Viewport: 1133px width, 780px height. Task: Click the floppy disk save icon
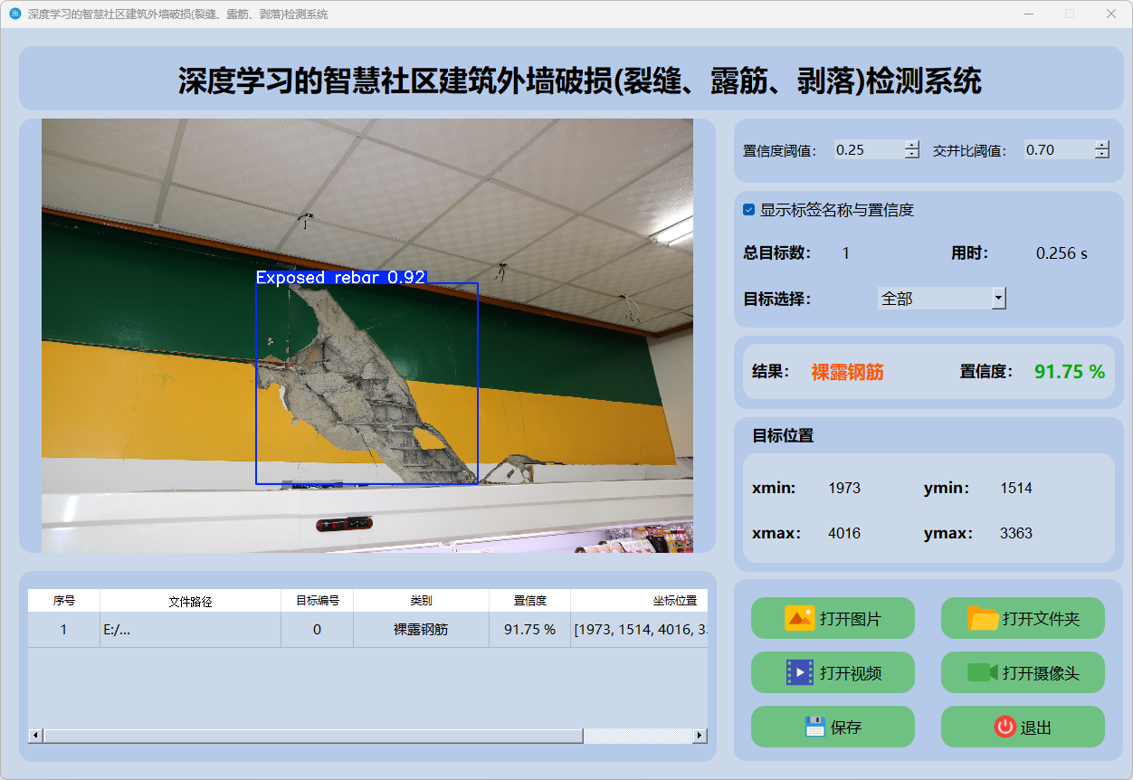[x=815, y=727]
